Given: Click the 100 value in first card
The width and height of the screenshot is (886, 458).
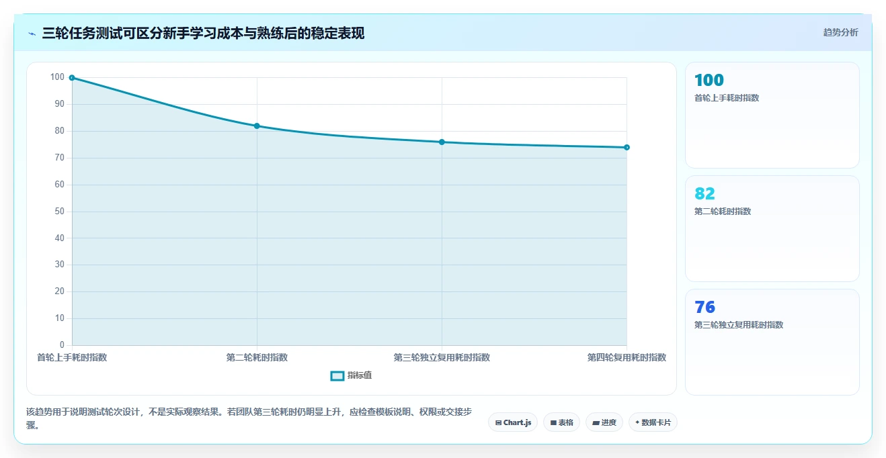Looking at the screenshot, I should pyautogui.click(x=709, y=81).
